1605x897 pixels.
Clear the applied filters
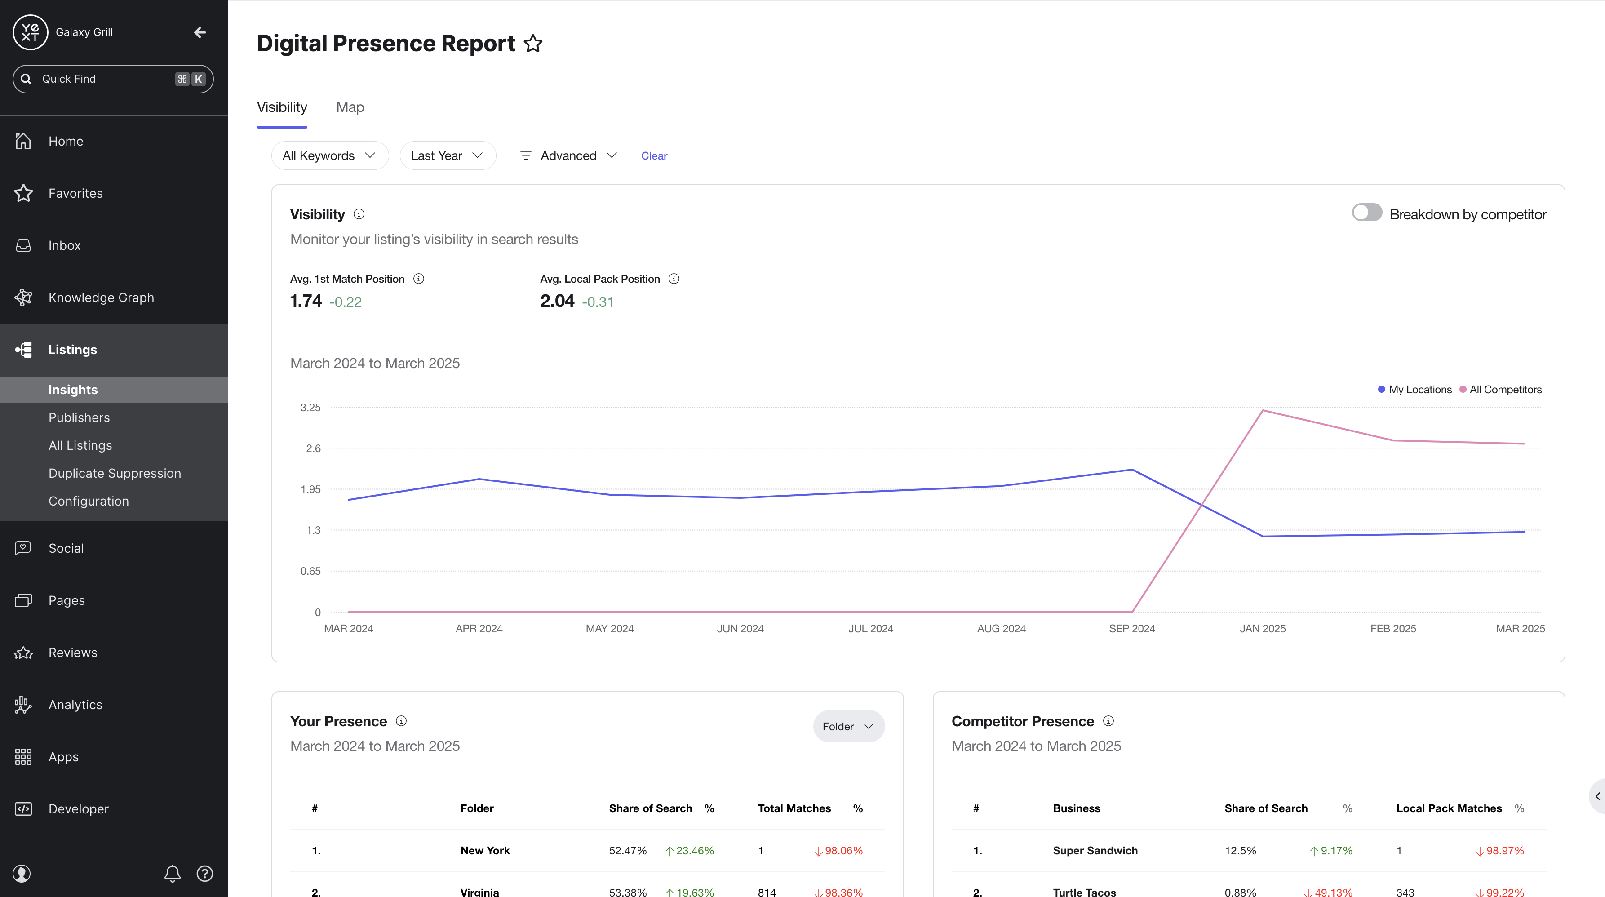(x=654, y=156)
